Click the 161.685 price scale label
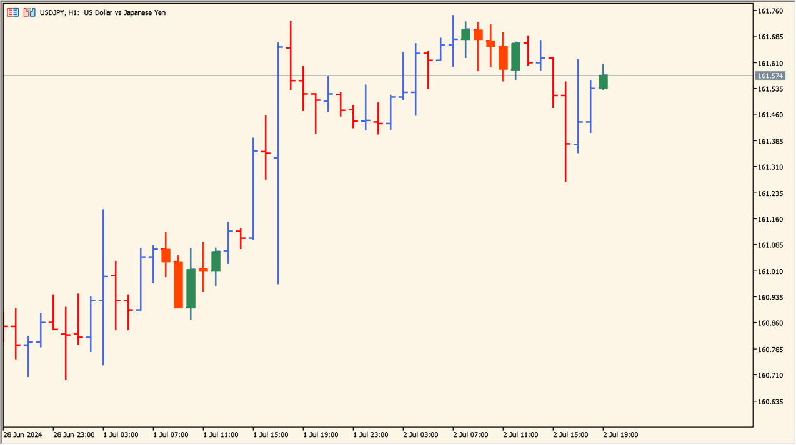 pyautogui.click(x=770, y=37)
